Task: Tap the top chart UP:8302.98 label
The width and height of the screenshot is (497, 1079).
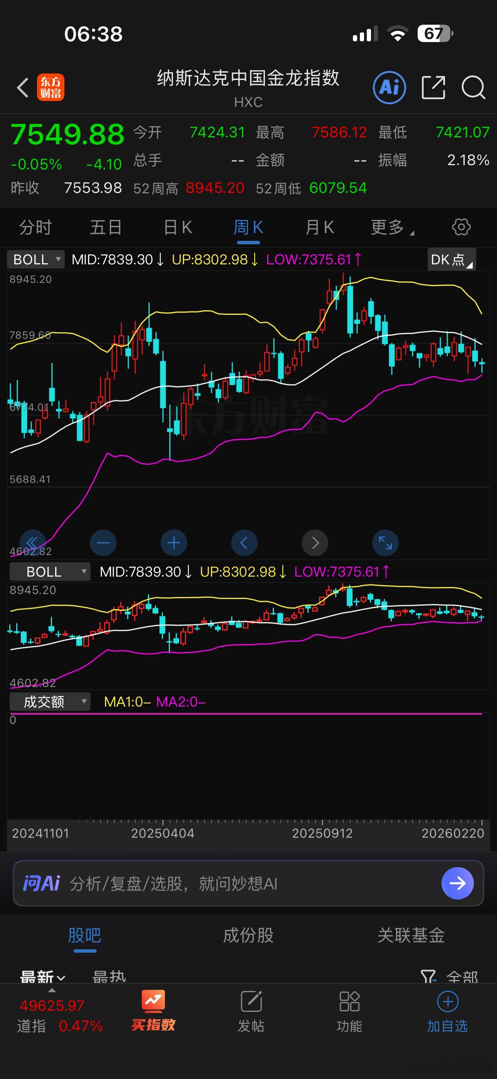Action: 215,260
